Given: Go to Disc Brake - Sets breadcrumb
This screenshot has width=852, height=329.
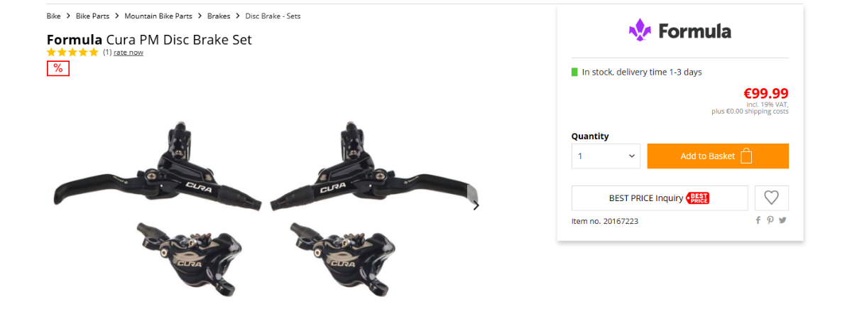Looking at the screenshot, I should 273,16.
